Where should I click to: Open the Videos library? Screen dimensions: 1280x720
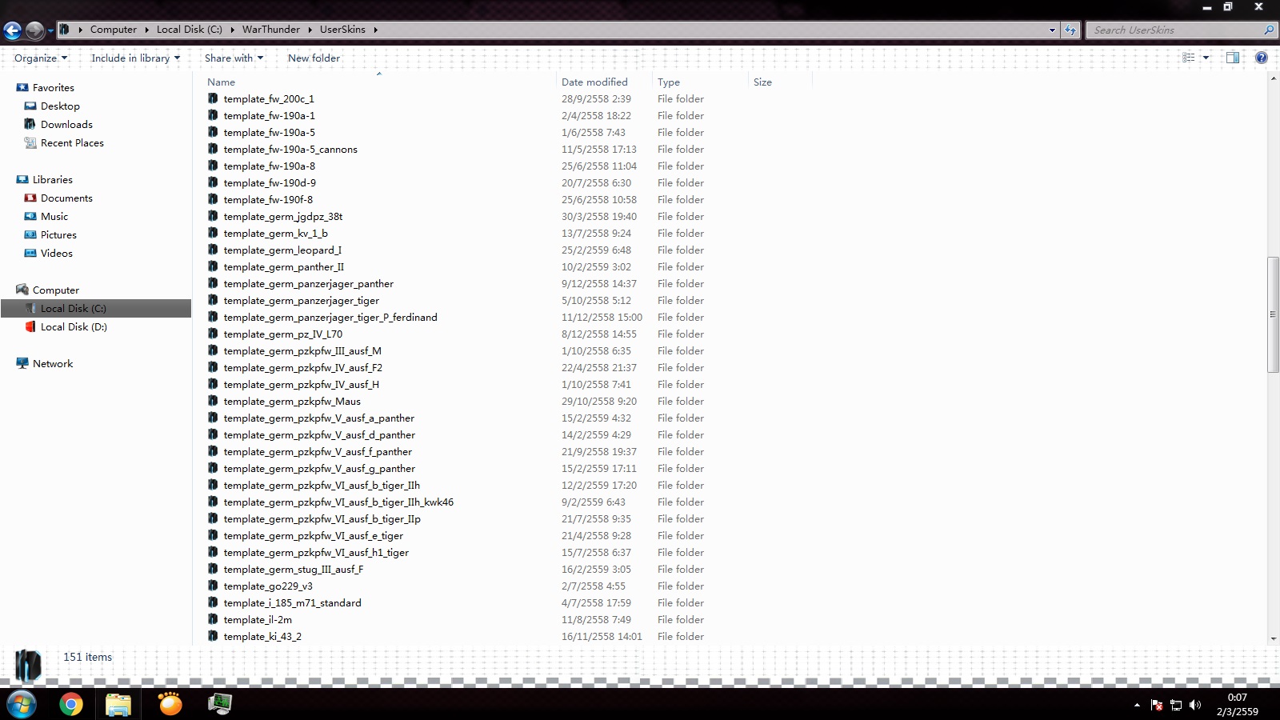[x=56, y=254]
